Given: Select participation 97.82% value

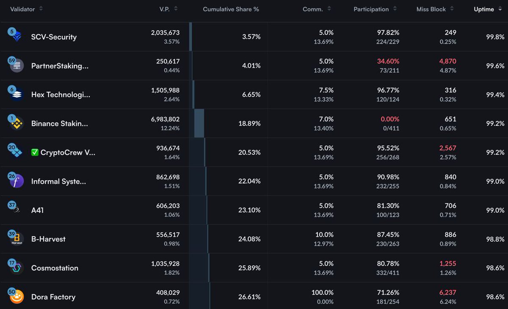Looking at the screenshot, I should [x=388, y=33].
